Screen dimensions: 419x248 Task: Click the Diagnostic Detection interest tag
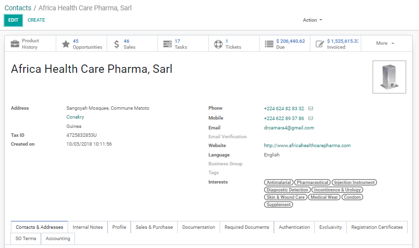point(287,190)
